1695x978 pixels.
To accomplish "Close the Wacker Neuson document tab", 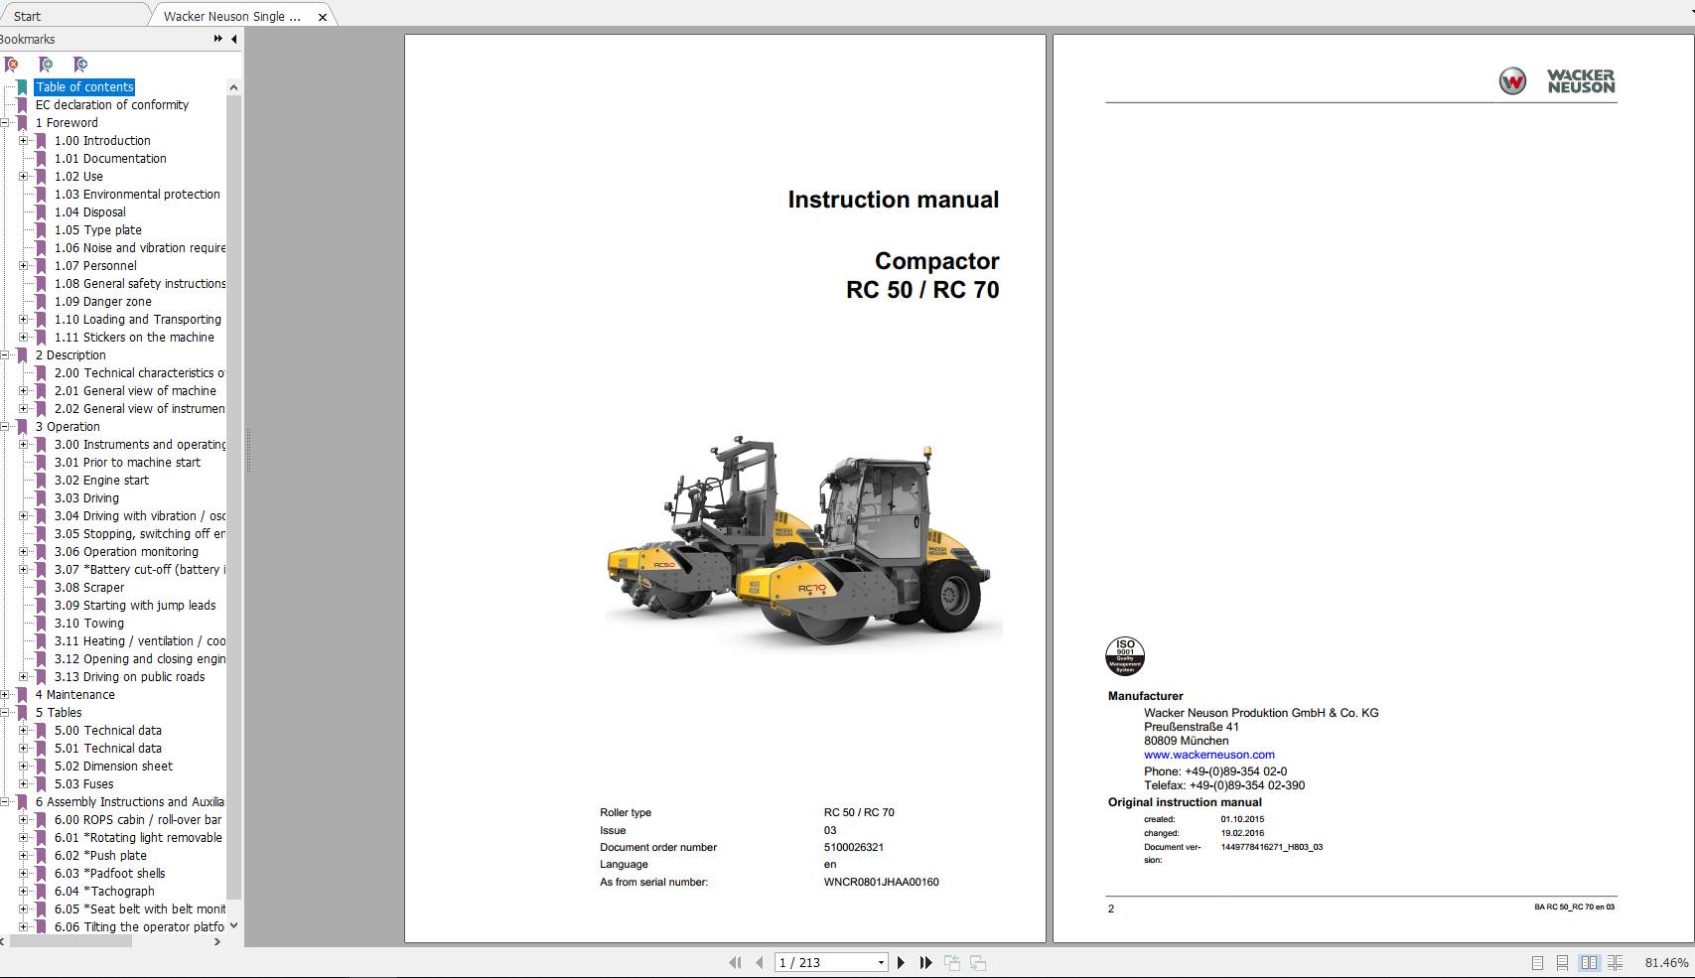I will 322,17.
